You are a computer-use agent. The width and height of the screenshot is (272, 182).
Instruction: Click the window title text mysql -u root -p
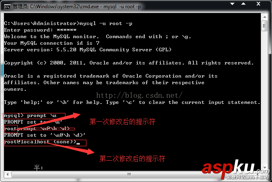122,7
